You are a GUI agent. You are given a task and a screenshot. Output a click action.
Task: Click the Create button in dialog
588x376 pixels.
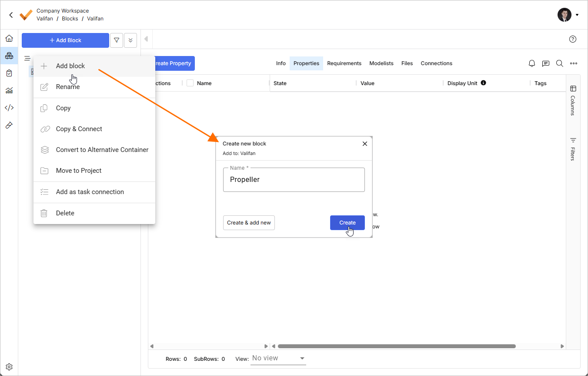(x=347, y=223)
